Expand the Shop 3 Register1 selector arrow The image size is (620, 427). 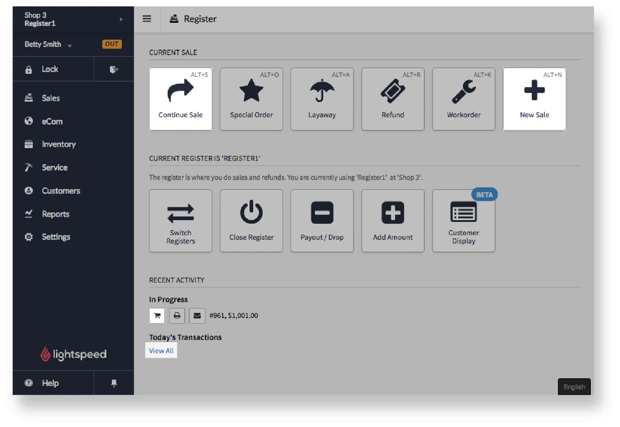pyautogui.click(x=121, y=19)
